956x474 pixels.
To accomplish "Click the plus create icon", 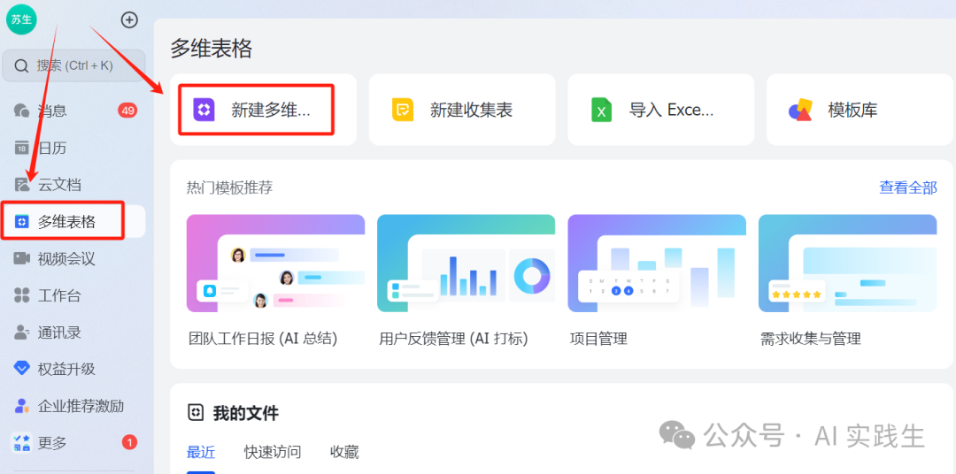I will 129,19.
